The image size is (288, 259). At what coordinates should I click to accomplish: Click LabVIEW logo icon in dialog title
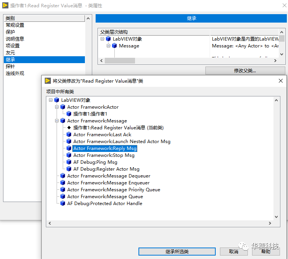[x=48, y=81]
